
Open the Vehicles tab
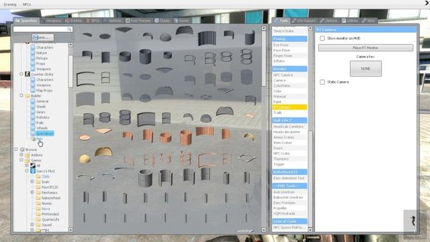[x=113, y=21]
